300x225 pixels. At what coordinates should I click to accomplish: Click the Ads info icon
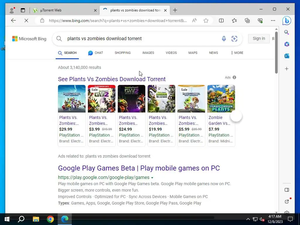click(x=234, y=77)
